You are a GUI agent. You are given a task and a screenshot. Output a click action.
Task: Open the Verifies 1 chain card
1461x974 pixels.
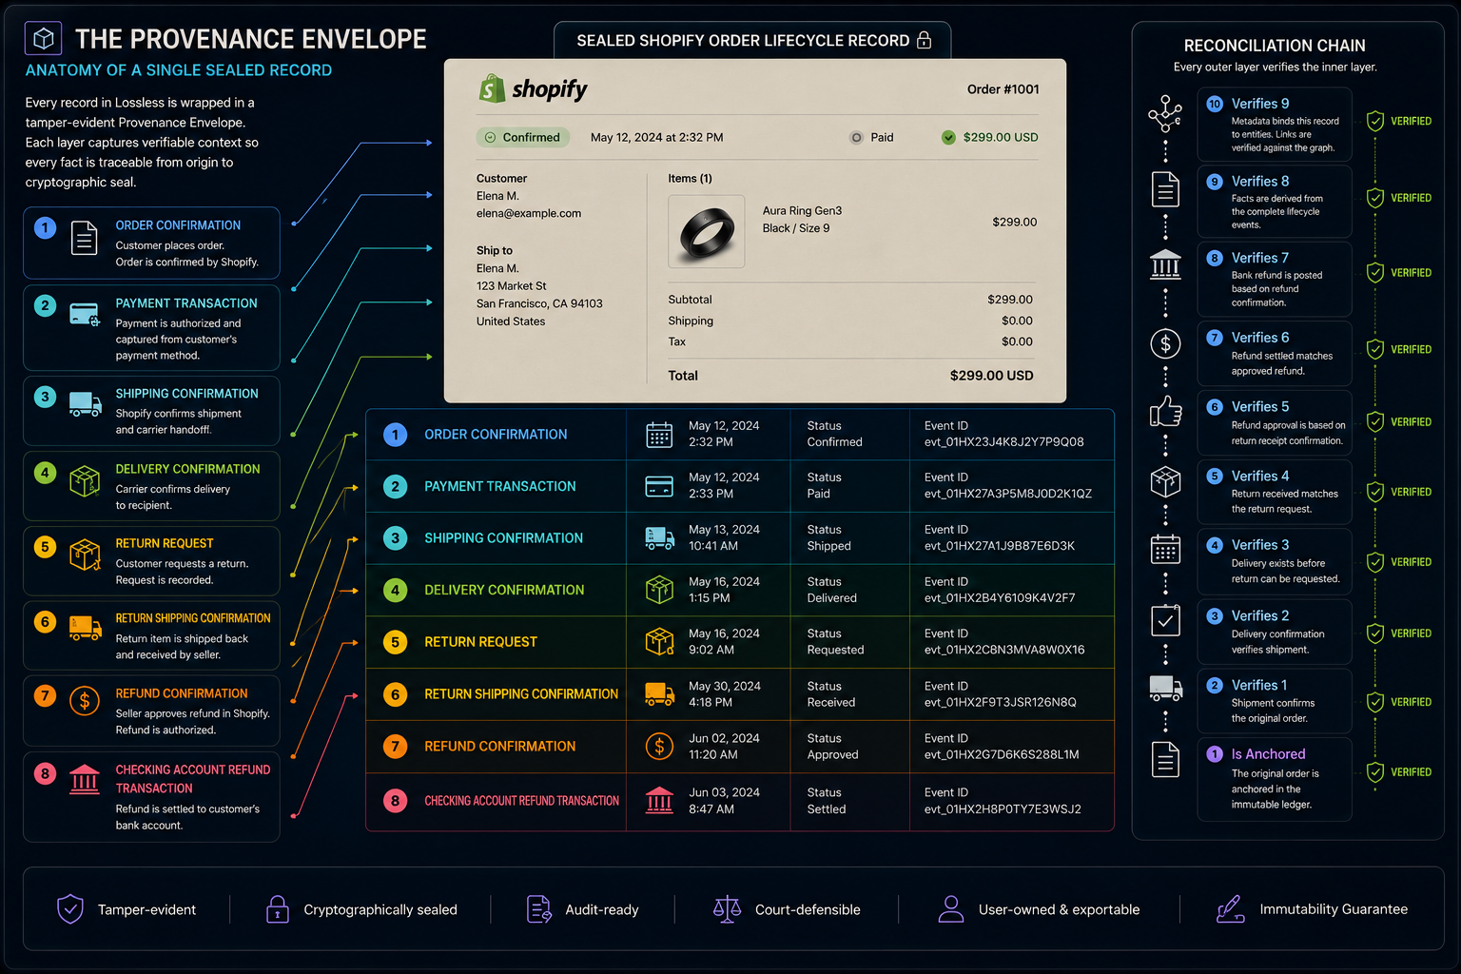click(1275, 701)
